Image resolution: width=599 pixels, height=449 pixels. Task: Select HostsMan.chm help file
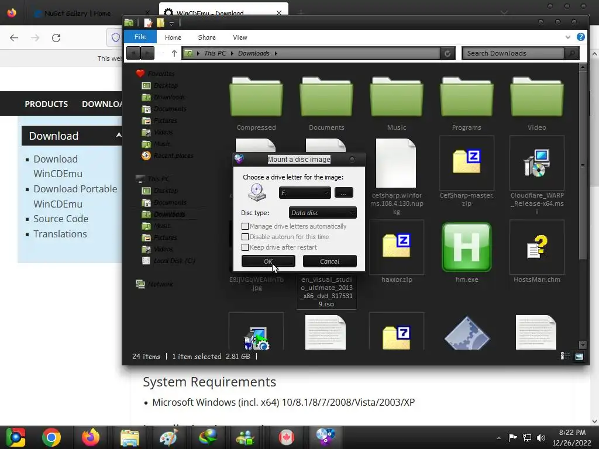coord(537,252)
